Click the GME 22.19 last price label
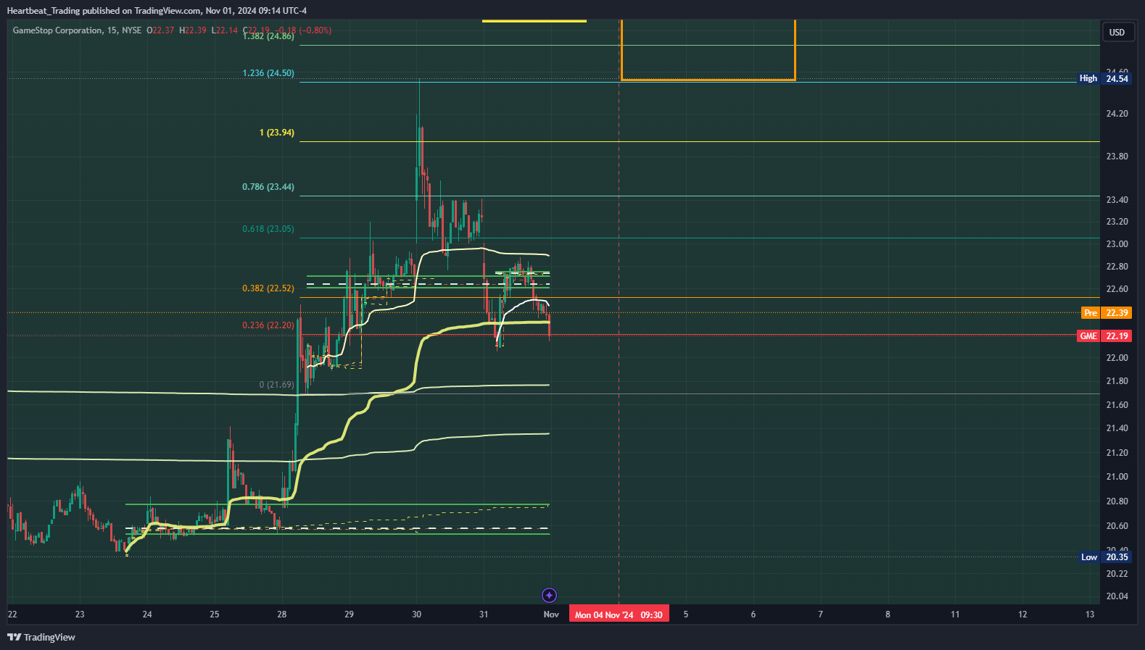The height and width of the screenshot is (650, 1145). (1104, 336)
